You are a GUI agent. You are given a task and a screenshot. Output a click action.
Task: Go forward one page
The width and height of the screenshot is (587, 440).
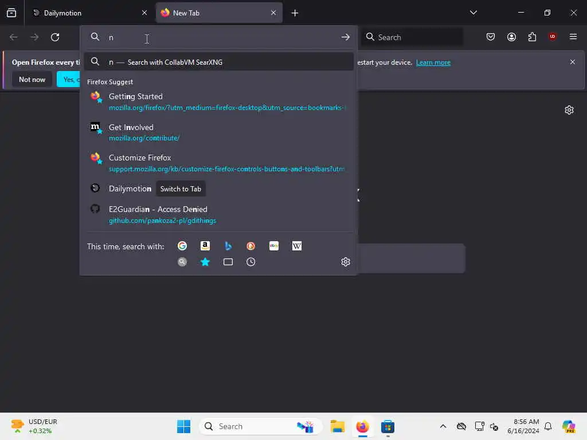(34, 37)
